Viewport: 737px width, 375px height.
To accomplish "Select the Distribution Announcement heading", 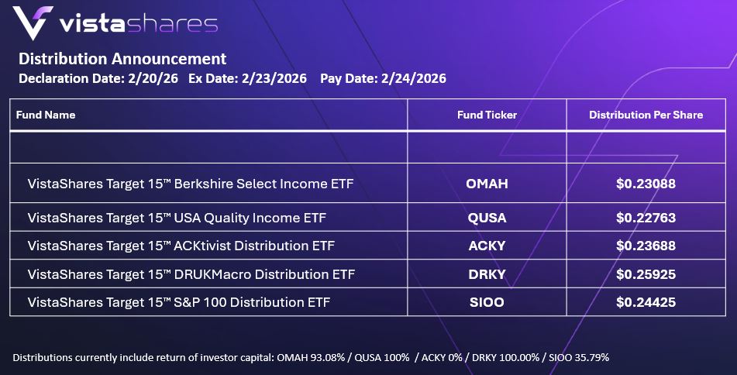I will point(122,59).
